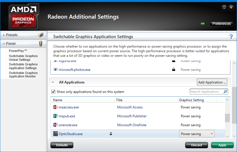Open the Preferences menu
Image resolution: width=237 pixels, height=152 pixels.
222,24
